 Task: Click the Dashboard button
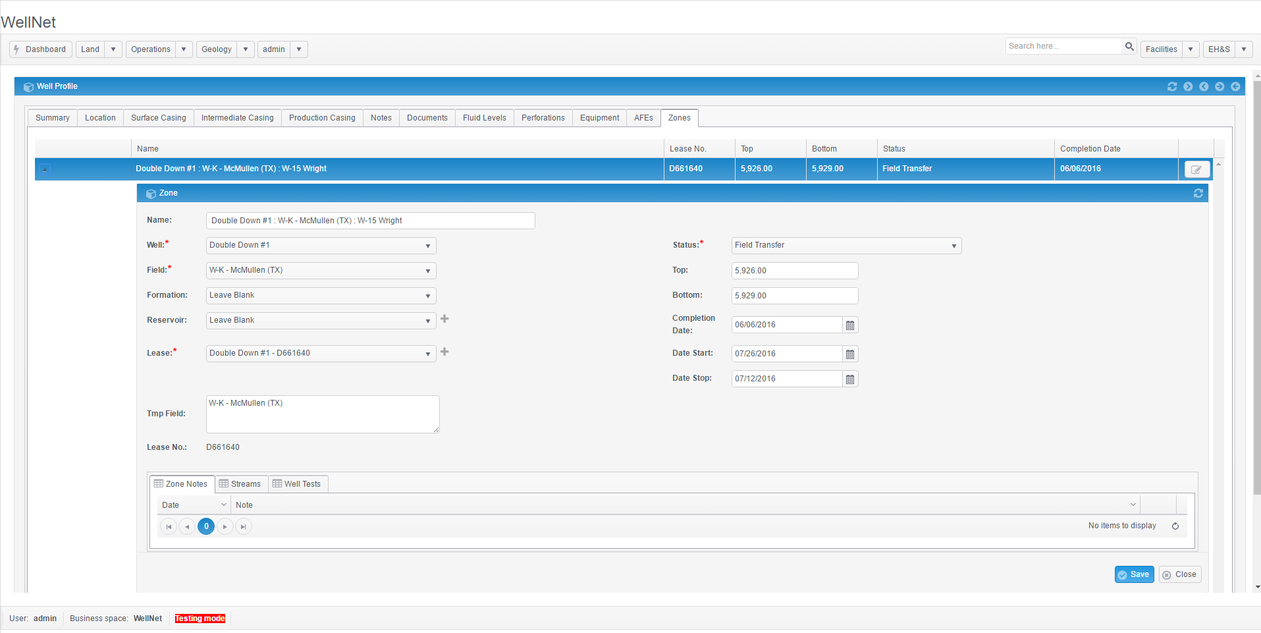[41, 49]
